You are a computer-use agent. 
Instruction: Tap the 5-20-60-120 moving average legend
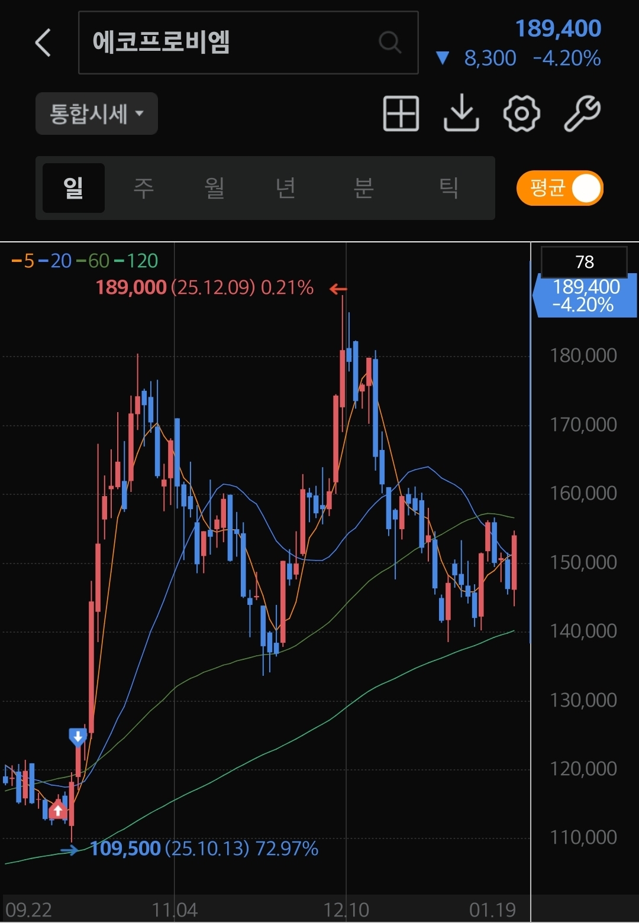[85, 261]
